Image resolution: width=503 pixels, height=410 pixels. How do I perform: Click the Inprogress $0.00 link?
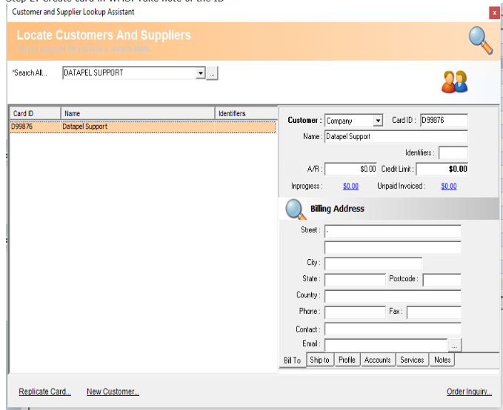(350, 186)
